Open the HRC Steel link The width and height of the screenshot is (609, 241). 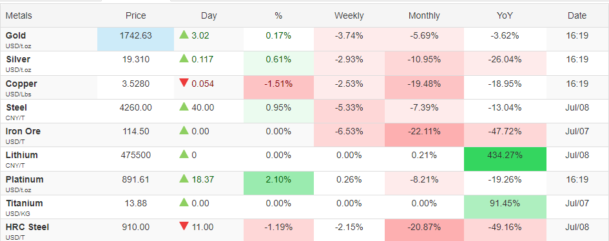(x=27, y=227)
